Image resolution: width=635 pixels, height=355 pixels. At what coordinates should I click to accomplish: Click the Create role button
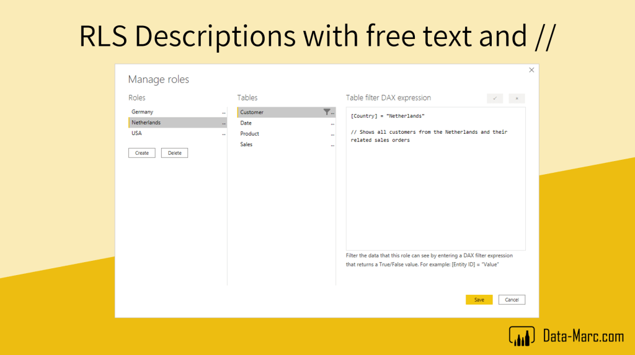pos(142,153)
